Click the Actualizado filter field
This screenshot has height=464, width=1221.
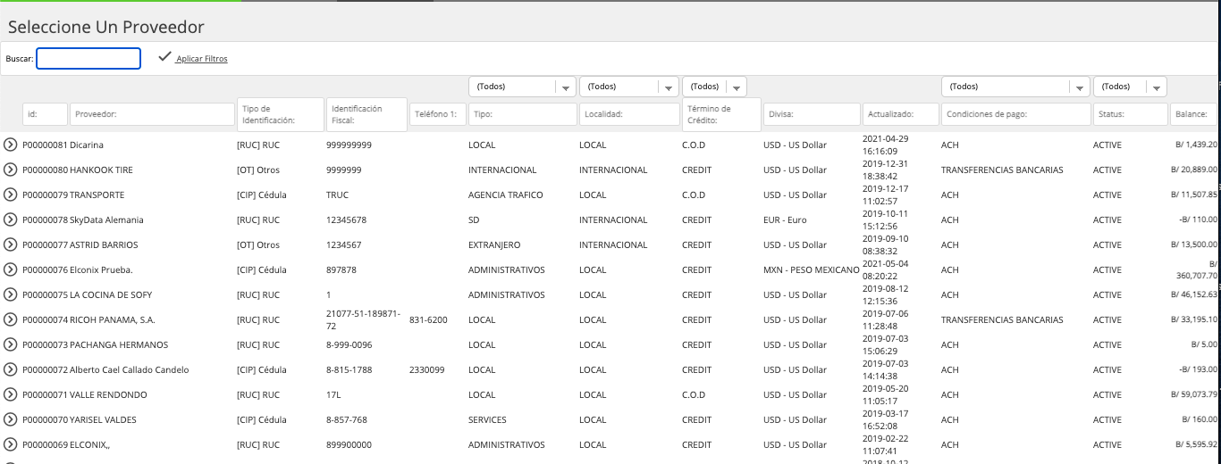[x=901, y=114]
